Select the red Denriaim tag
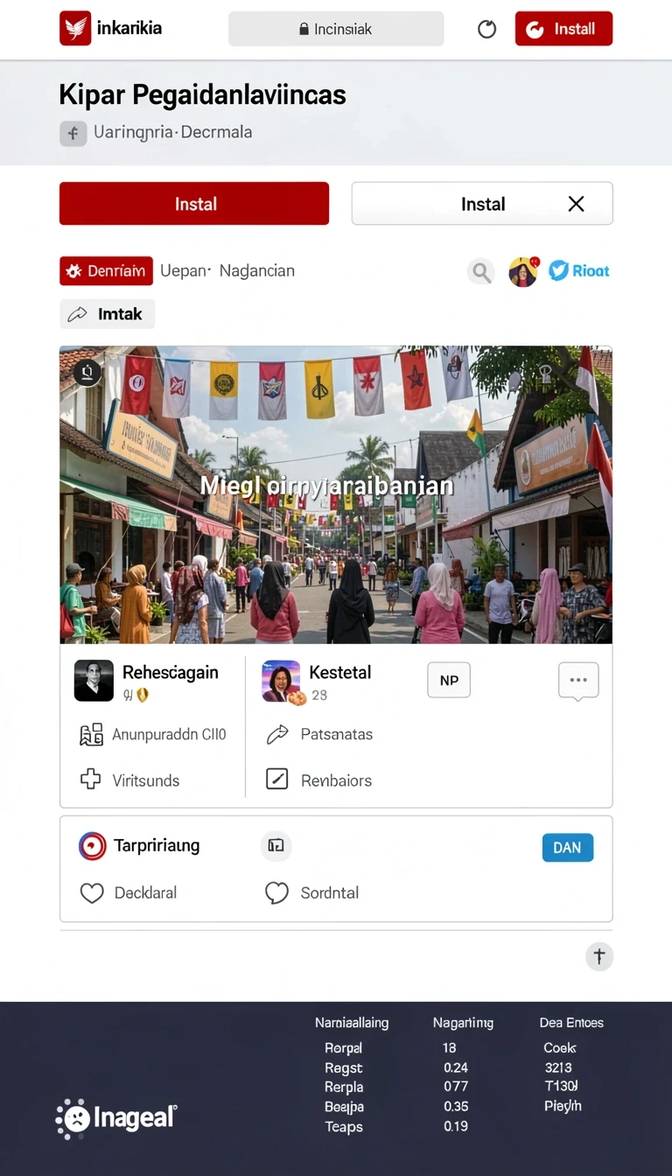This screenshot has height=1176, width=672. click(106, 271)
